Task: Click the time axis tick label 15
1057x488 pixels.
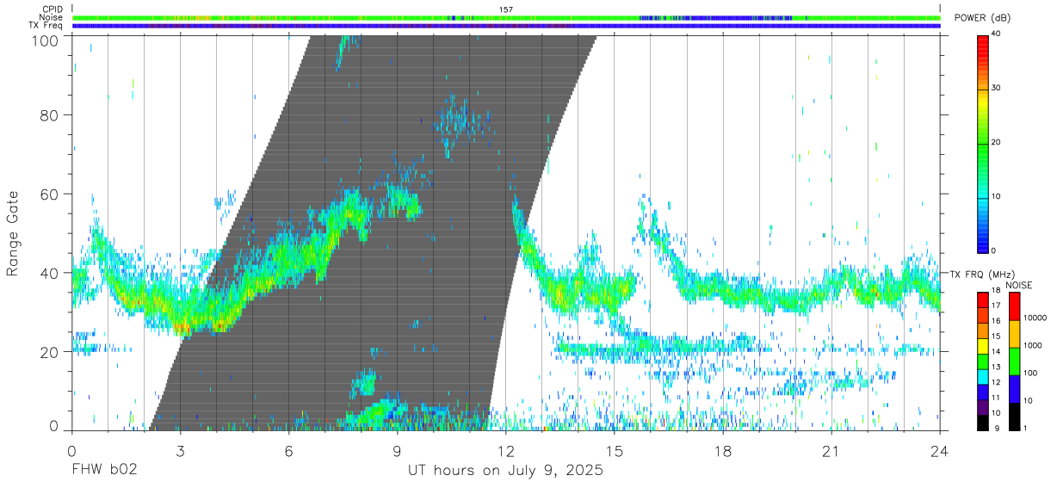Action: click(x=615, y=451)
